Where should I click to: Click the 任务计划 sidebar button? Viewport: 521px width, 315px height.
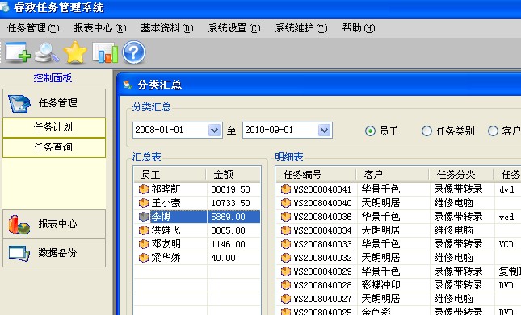click(54, 127)
